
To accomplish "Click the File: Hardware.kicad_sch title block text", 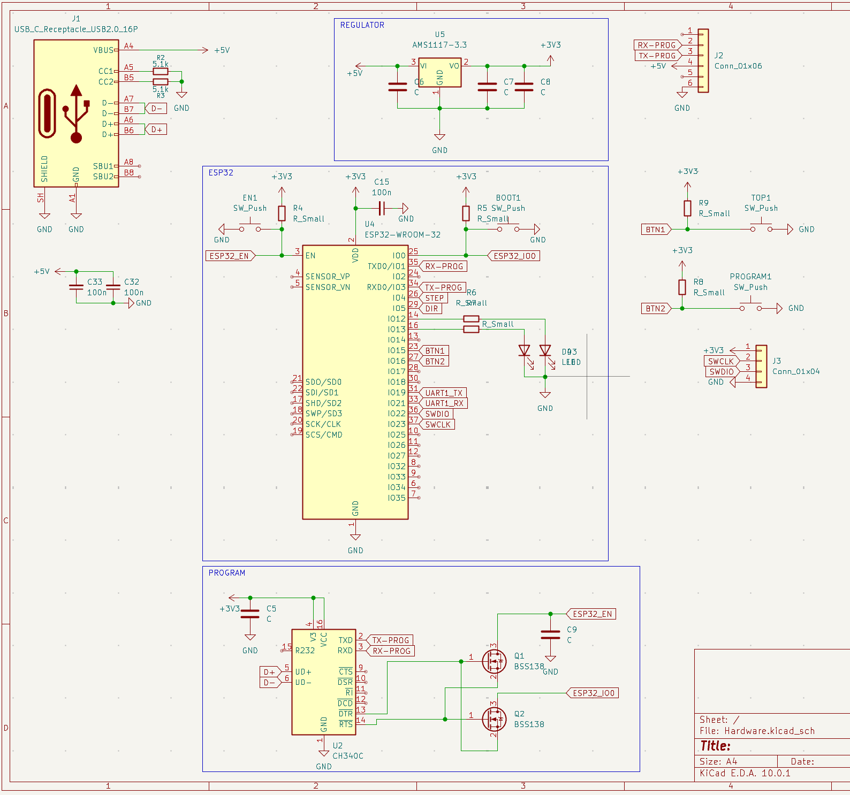I will point(757,731).
